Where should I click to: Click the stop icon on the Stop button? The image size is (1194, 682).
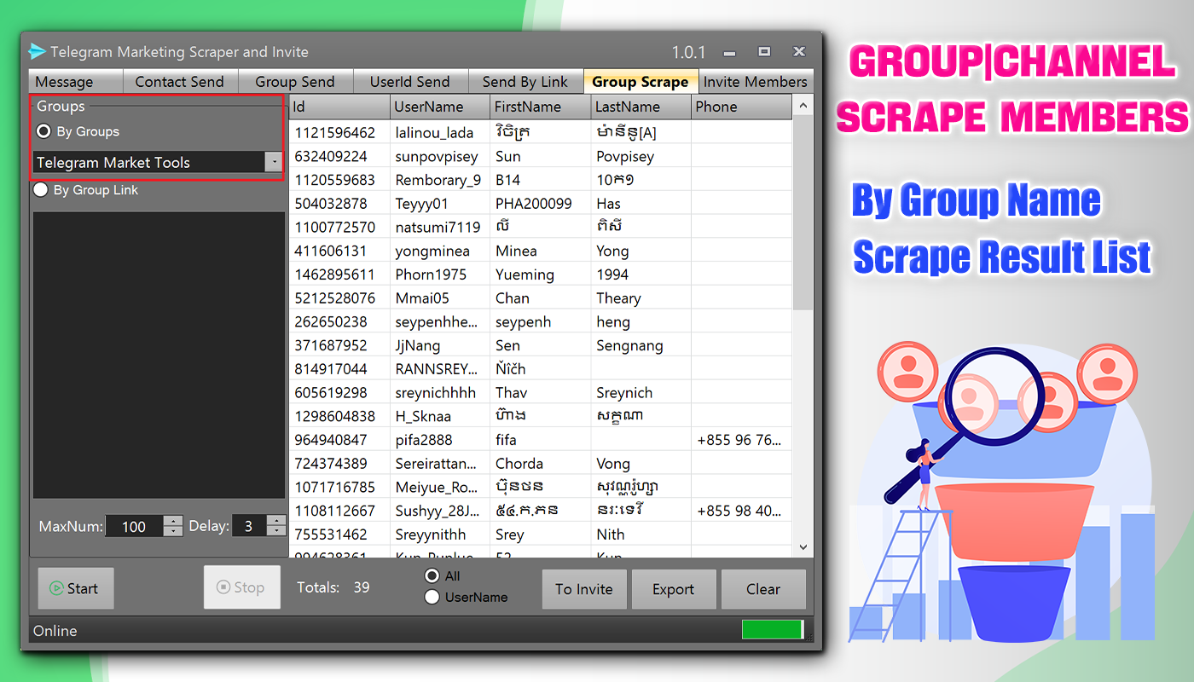tap(223, 587)
